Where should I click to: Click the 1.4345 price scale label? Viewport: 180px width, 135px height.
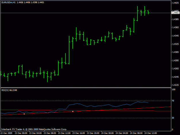click(175, 36)
